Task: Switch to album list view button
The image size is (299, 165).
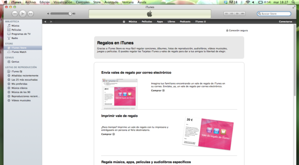Action: 232,14
